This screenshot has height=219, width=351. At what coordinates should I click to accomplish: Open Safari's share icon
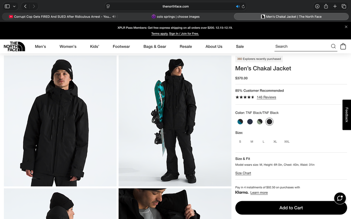(x=325, y=6)
